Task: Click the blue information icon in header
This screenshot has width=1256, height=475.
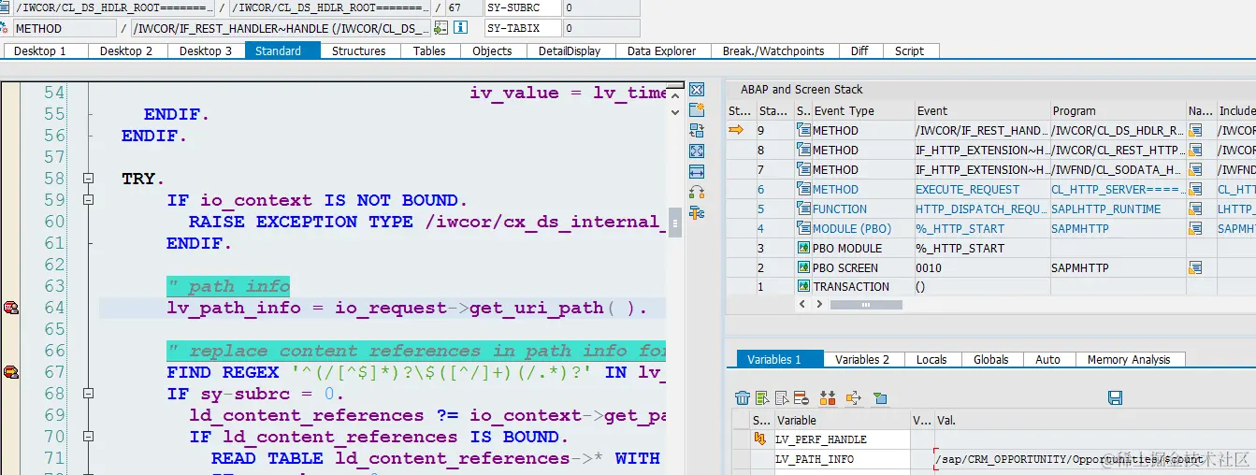Action: coord(460,28)
